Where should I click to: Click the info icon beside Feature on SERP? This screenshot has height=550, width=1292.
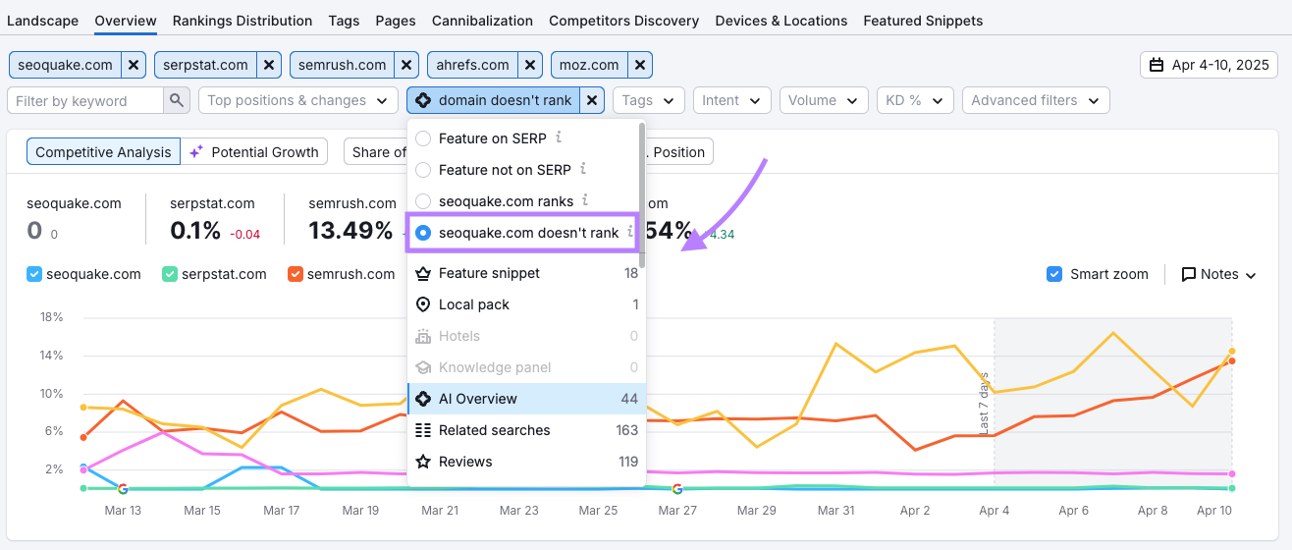(559, 137)
